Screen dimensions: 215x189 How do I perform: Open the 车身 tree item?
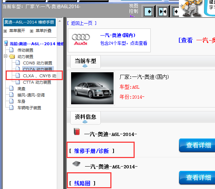[x=21, y=101]
